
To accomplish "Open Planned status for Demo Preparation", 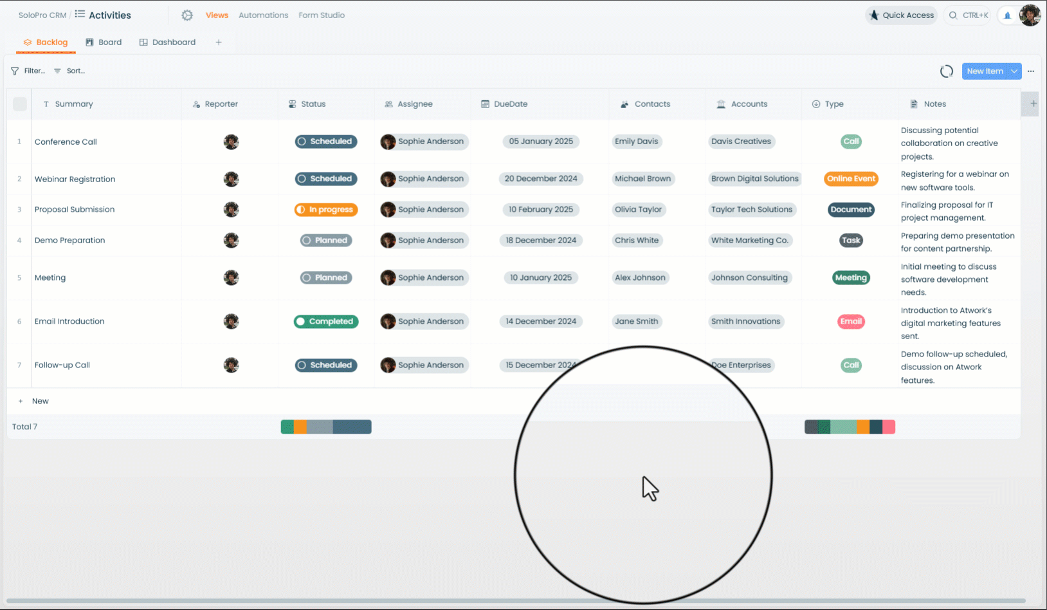I will click(326, 241).
